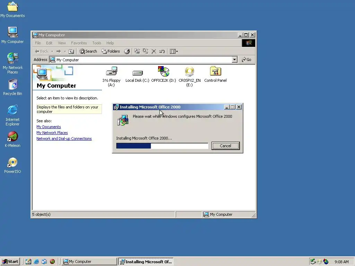Switch to My Computer taskbar button

click(89, 261)
